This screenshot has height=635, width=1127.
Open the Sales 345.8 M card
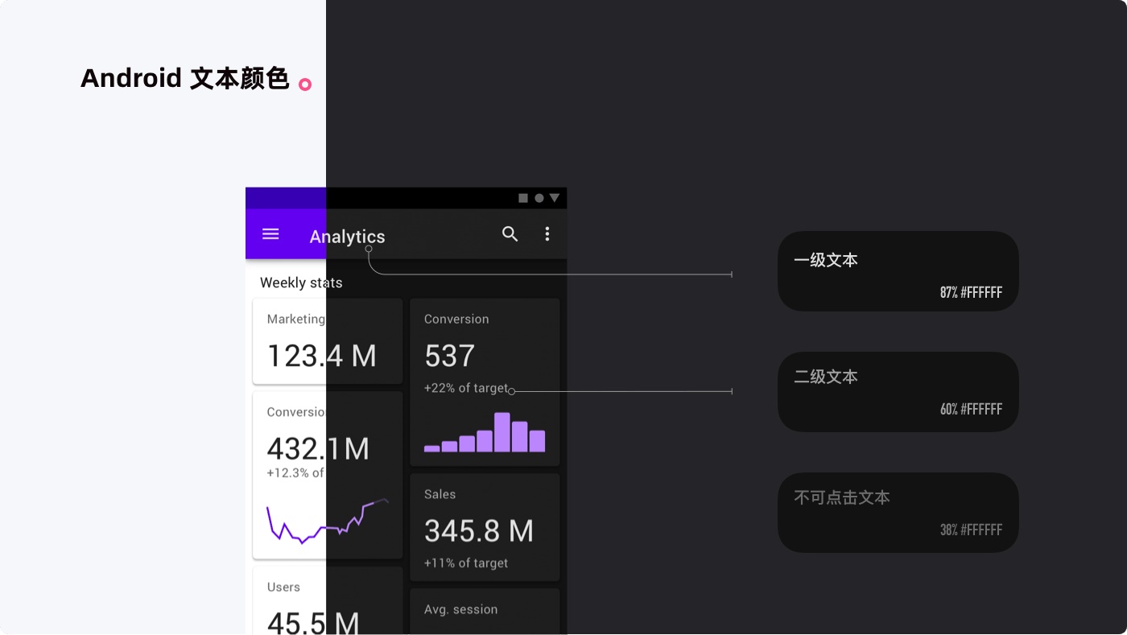(x=485, y=527)
